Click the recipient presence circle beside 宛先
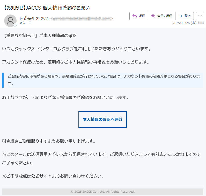The width and height of the screenshot is (206, 196). pyautogui.click(x=30, y=23)
